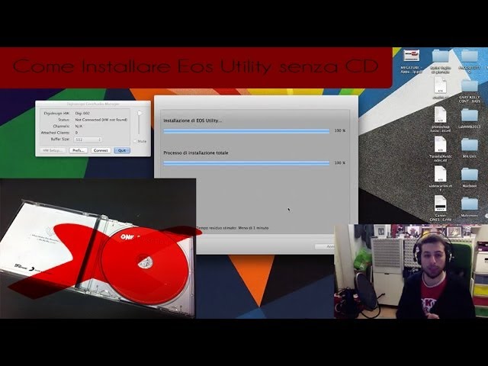
Task: Click the Installazione di EOS Utility progress bar
Action: [246, 131]
